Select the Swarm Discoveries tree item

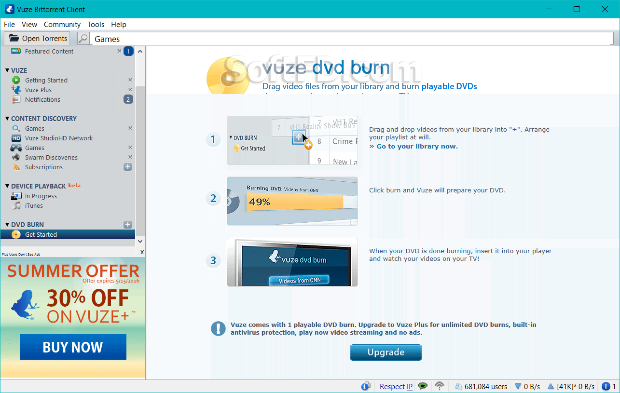[68, 157]
